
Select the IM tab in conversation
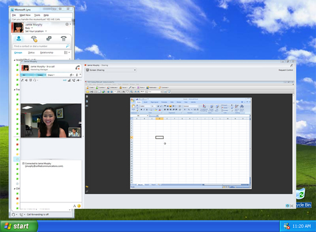(x=24, y=75)
